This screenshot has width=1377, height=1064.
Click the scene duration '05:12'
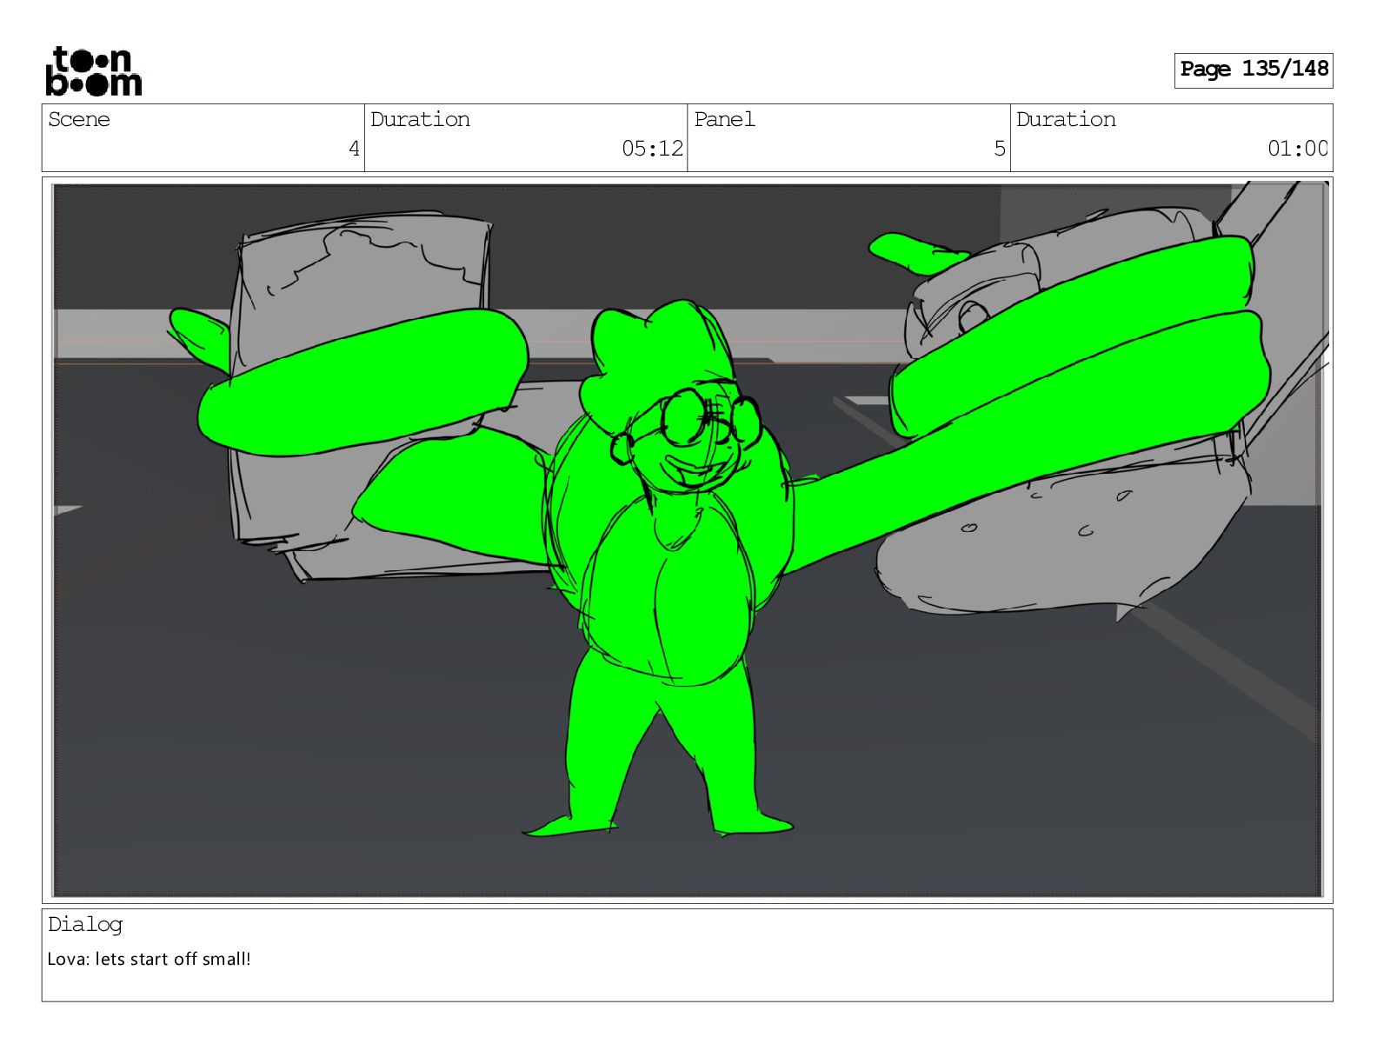[x=652, y=149]
